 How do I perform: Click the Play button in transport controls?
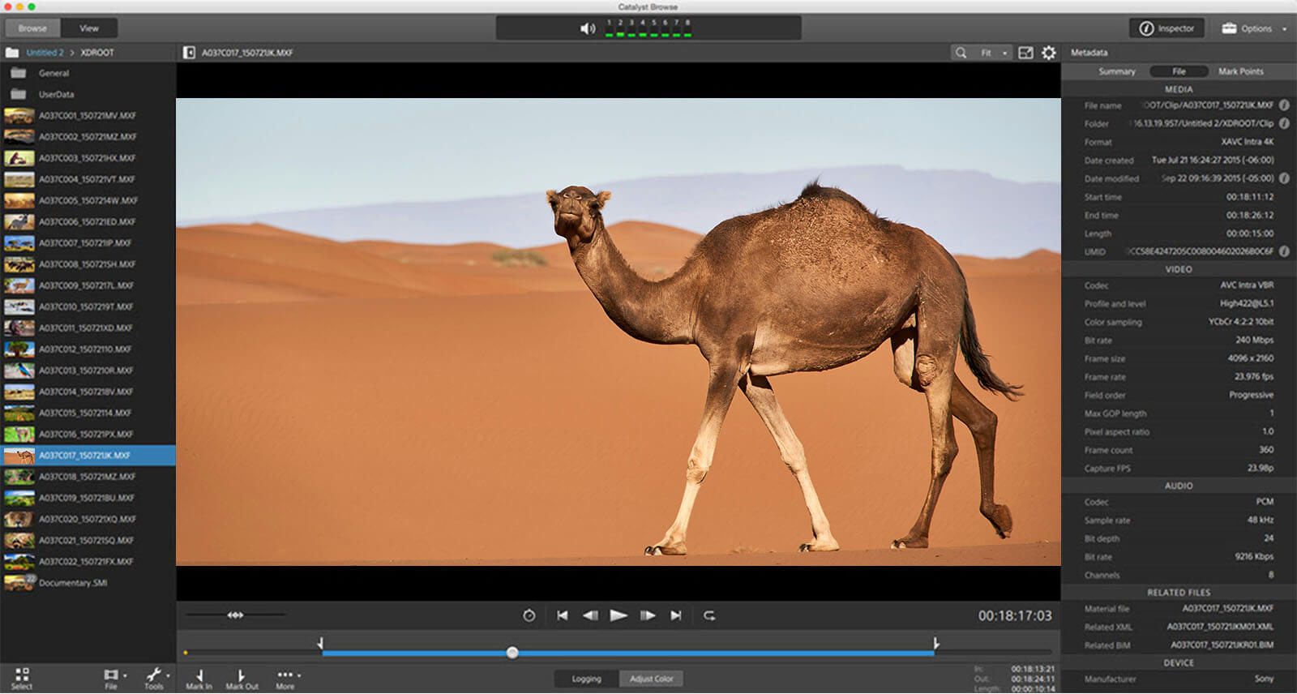tap(619, 616)
